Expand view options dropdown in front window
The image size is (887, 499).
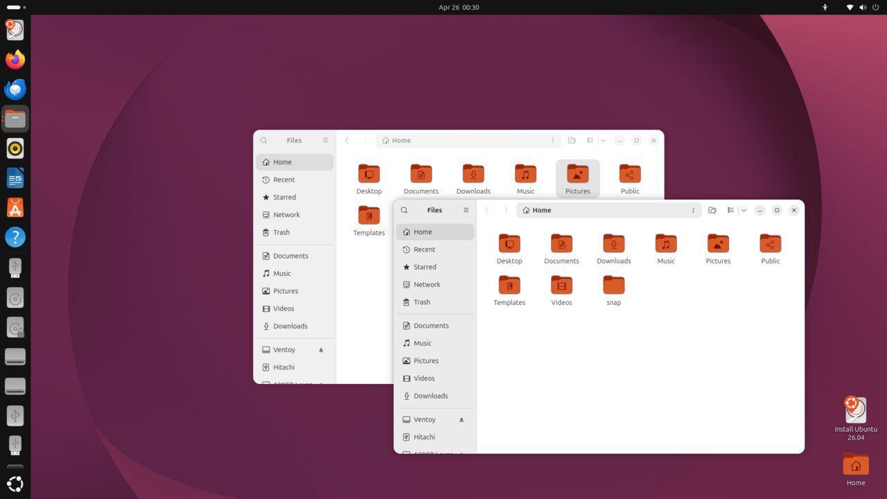744,210
